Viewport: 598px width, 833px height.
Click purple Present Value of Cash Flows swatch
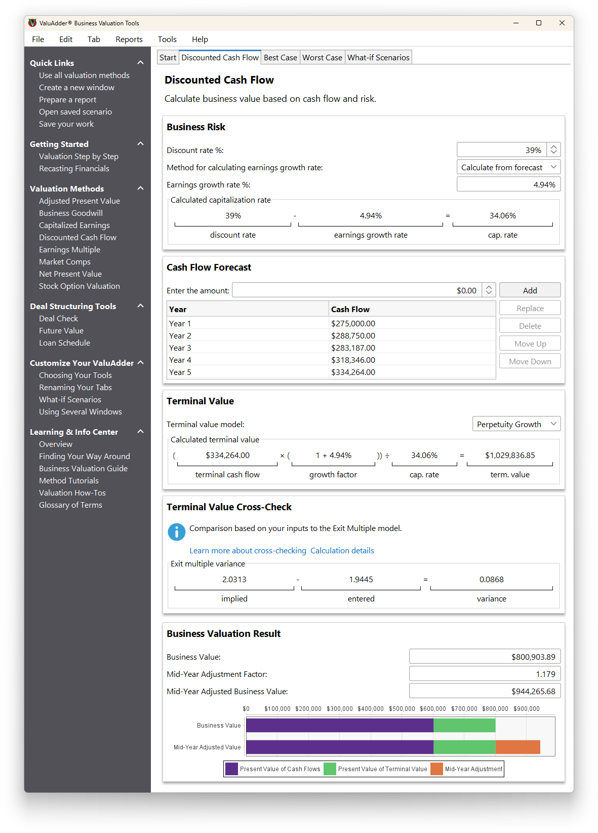(x=231, y=769)
